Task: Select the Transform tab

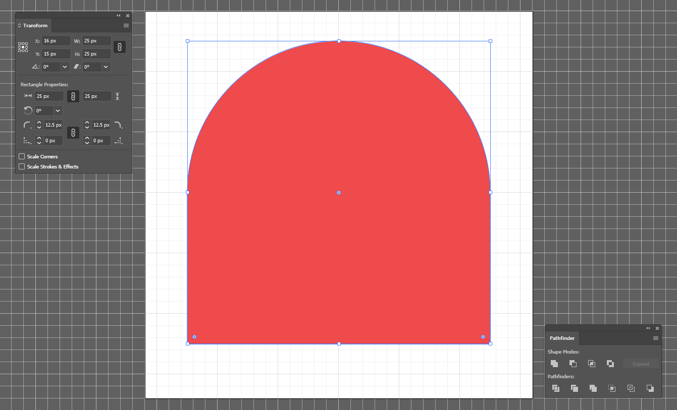Action: pos(34,26)
